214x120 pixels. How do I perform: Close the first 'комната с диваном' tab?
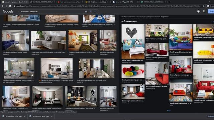point(27,2)
